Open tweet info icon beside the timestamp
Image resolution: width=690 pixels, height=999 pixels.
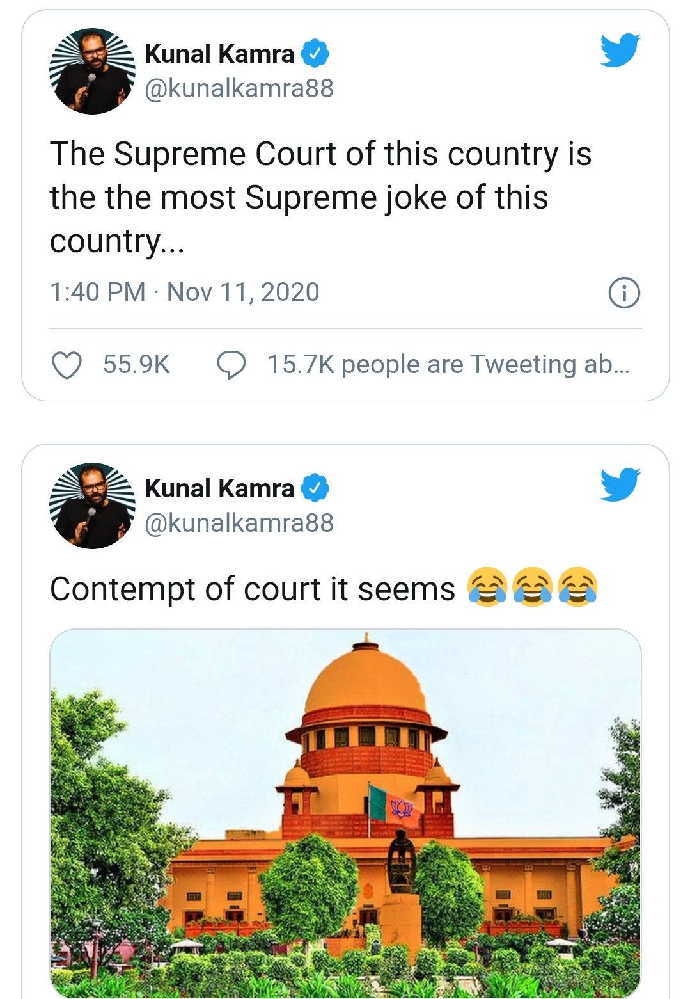pyautogui.click(x=623, y=293)
